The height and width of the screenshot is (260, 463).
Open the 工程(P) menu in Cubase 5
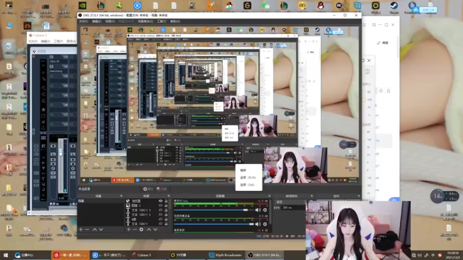[58, 41]
